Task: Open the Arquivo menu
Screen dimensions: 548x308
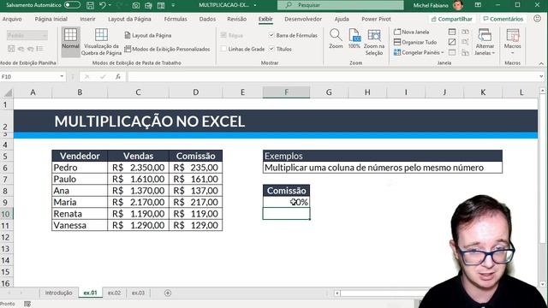Action: click(12, 19)
